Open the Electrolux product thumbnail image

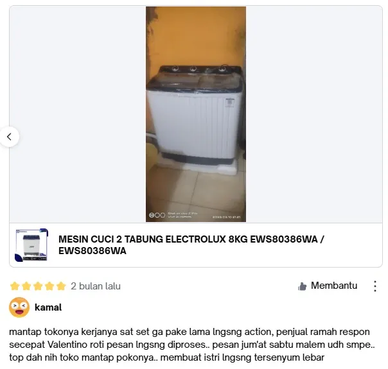click(x=31, y=245)
